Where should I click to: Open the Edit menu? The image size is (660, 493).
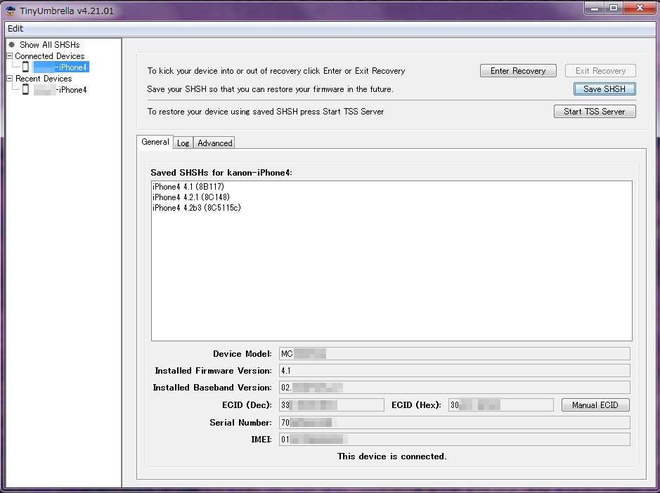(x=15, y=29)
